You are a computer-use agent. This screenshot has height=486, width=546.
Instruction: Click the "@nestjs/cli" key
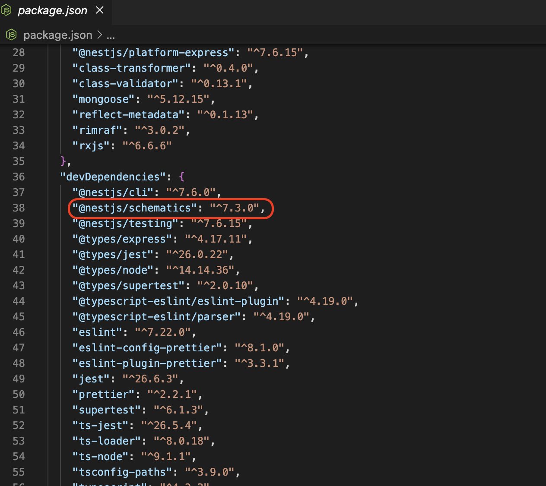(113, 192)
